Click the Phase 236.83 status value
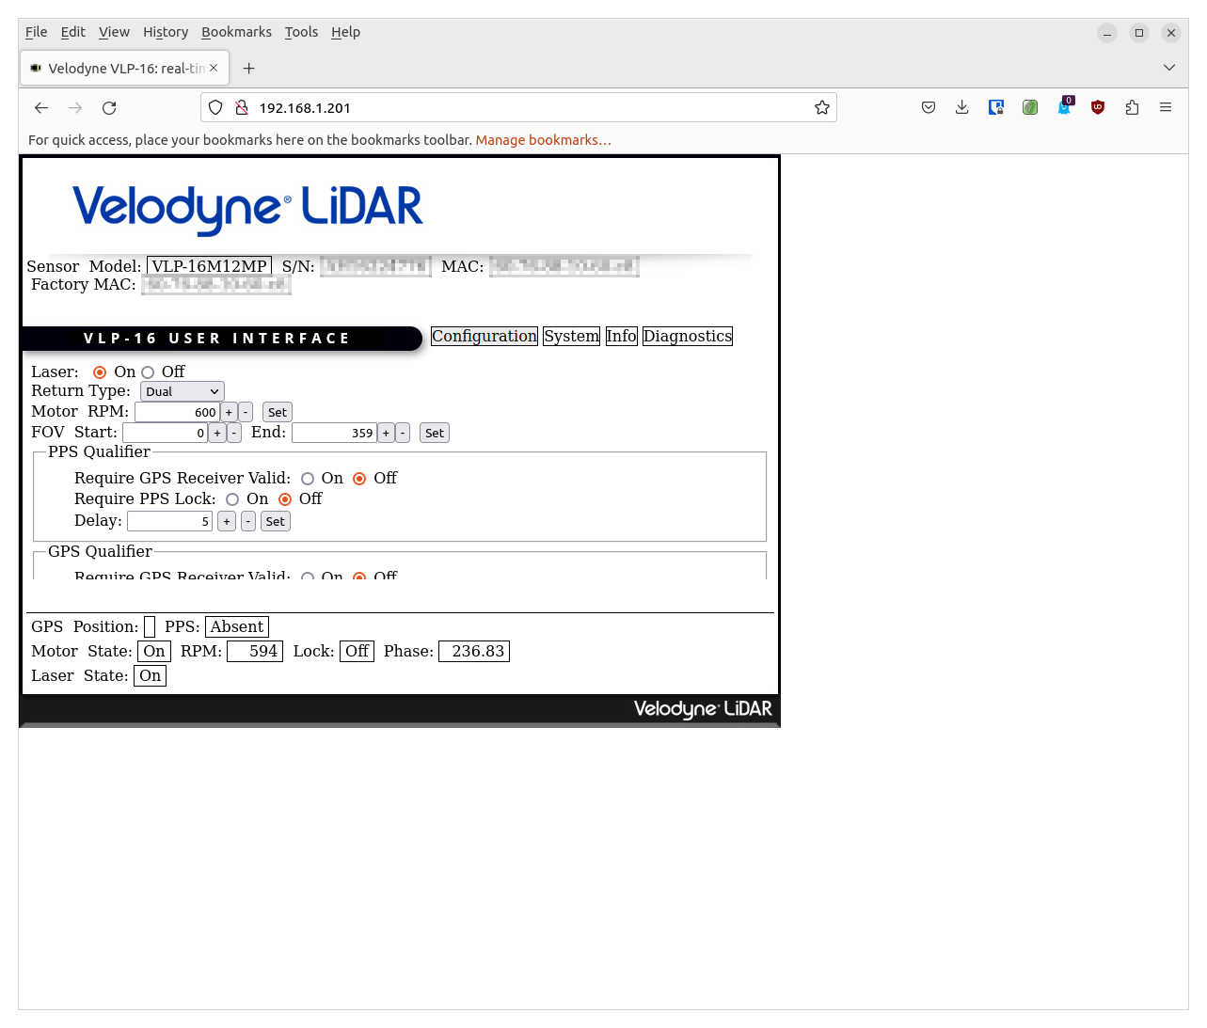Viewport: 1207px width, 1028px height. point(474,652)
